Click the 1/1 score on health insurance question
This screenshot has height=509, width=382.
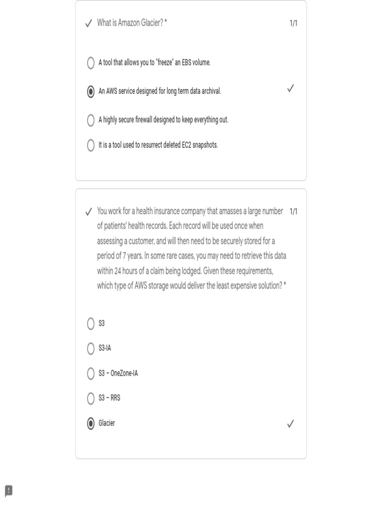coord(293,212)
